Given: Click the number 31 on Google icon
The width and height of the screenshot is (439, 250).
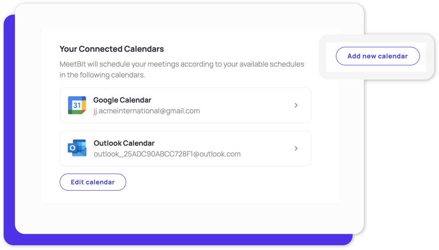Looking at the screenshot, I should click(77, 105).
